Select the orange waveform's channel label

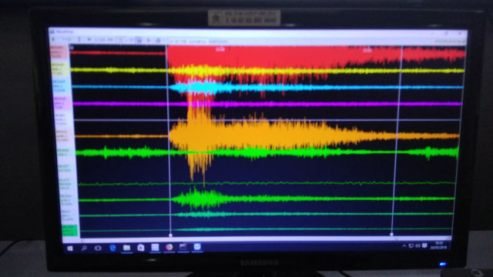point(63,136)
